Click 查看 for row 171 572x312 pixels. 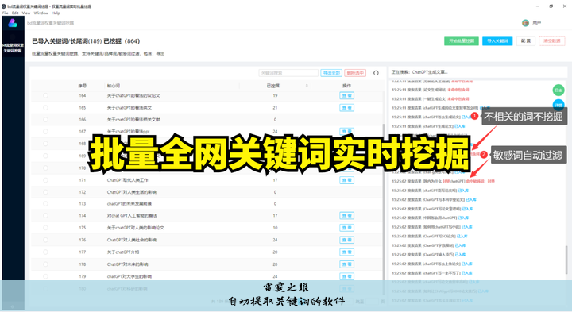(x=346, y=180)
